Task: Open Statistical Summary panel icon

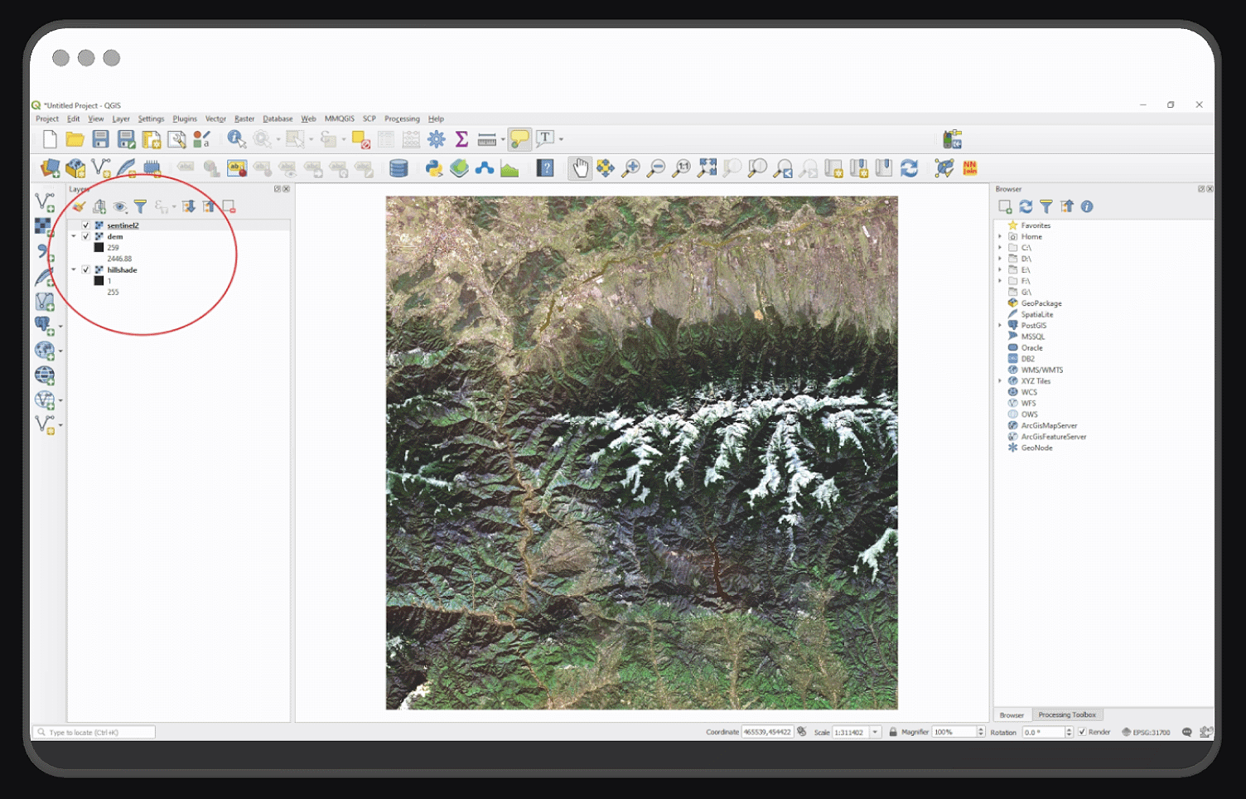Action: pos(463,138)
